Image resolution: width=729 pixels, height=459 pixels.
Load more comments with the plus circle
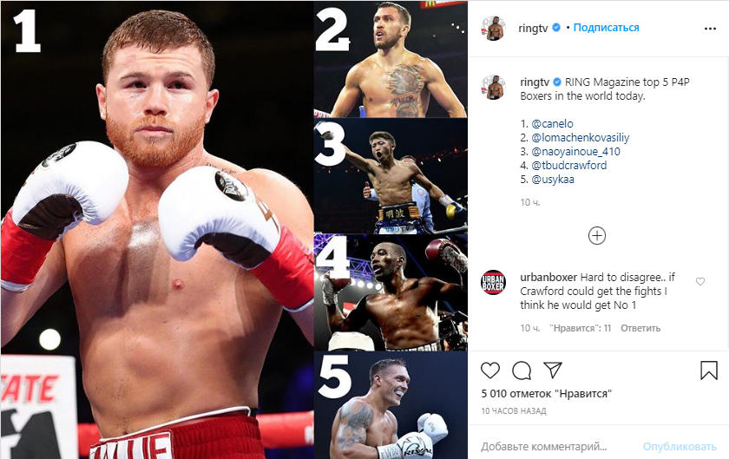pos(597,236)
